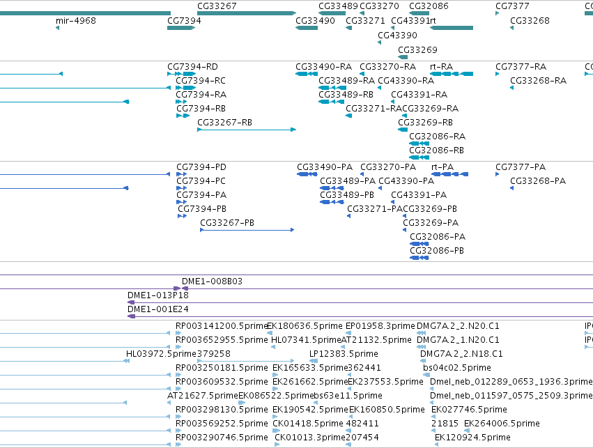This screenshot has width=593, height=448.
Task: Click the CG33267-PB protein line
Action: click(x=247, y=230)
